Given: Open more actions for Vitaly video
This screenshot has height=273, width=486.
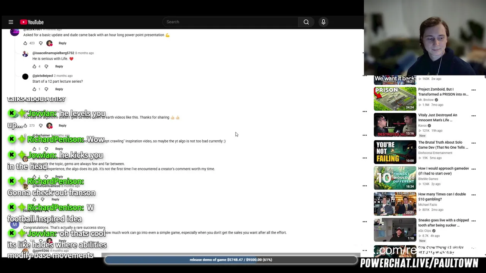Looking at the screenshot, I should 473,116.
